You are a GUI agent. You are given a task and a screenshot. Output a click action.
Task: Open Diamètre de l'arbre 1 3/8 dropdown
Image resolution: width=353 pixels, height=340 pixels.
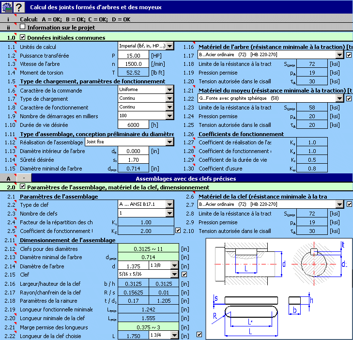pos(174,265)
